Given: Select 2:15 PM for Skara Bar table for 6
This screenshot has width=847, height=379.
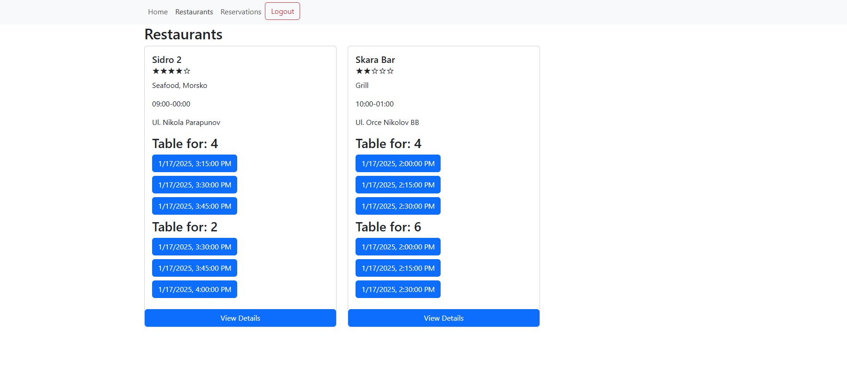Looking at the screenshot, I should coord(398,268).
